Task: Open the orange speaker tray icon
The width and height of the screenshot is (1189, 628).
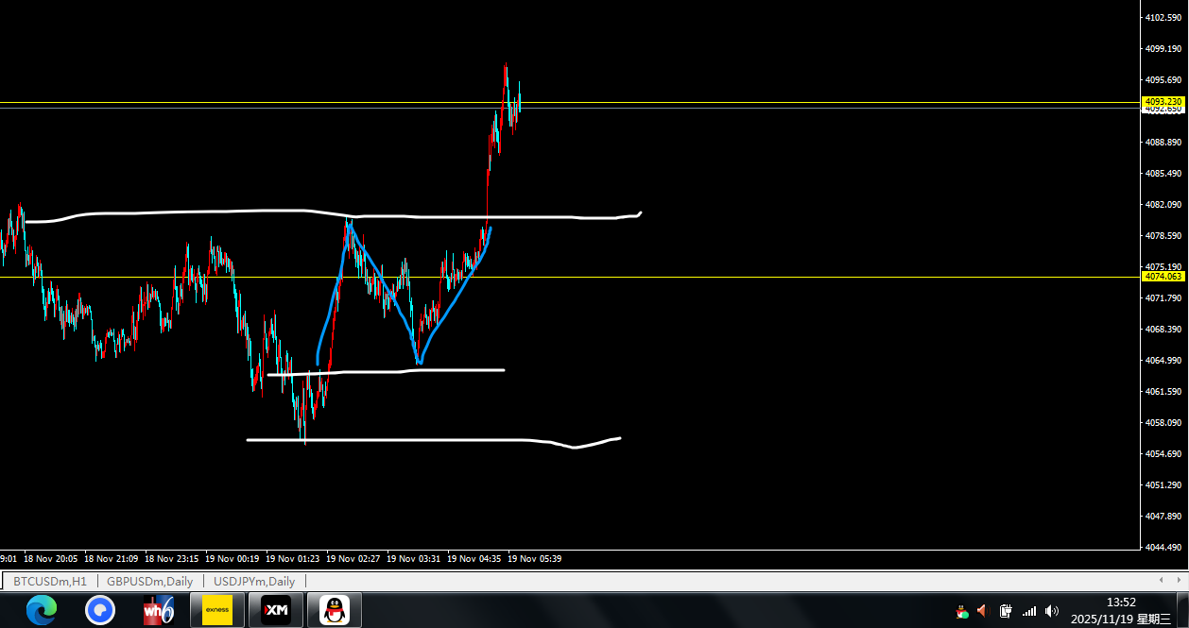Action: pos(982,611)
